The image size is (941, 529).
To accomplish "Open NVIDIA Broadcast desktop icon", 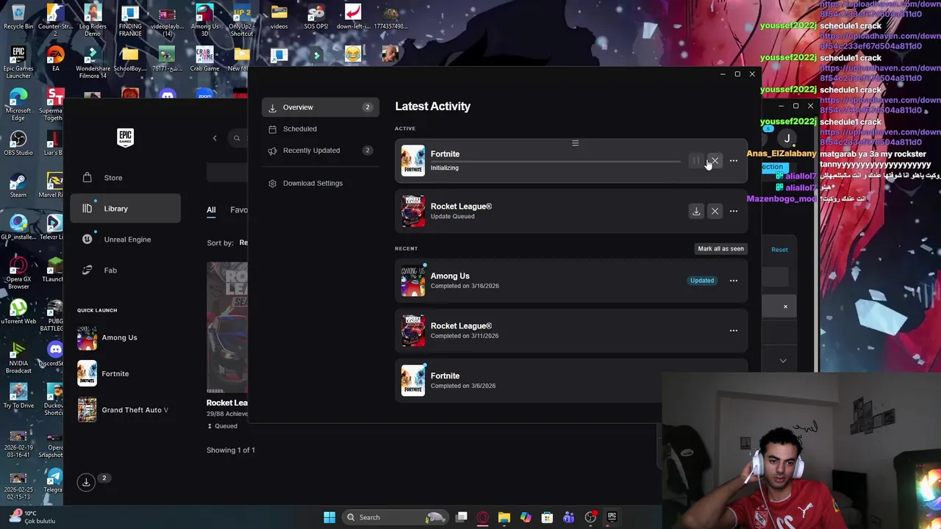I will point(18,357).
